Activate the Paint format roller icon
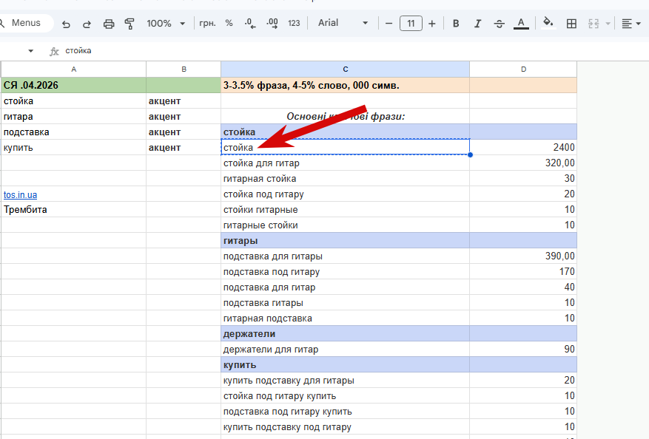Viewport: 649px width, 439px height. pos(130,24)
